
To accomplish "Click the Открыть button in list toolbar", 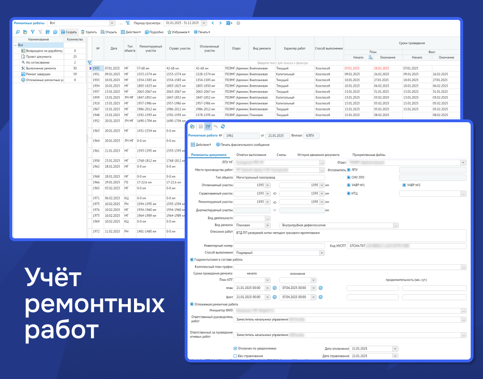I will (x=108, y=32).
